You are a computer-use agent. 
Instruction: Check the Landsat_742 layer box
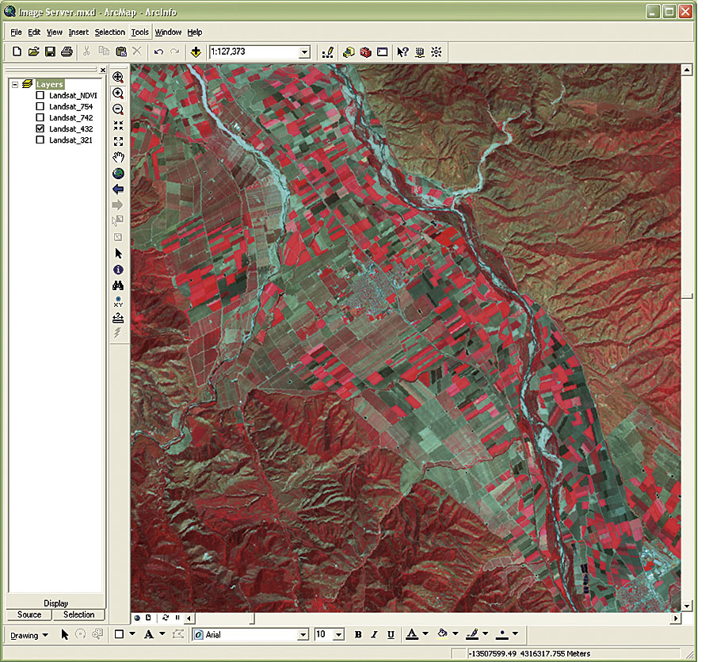[40, 117]
